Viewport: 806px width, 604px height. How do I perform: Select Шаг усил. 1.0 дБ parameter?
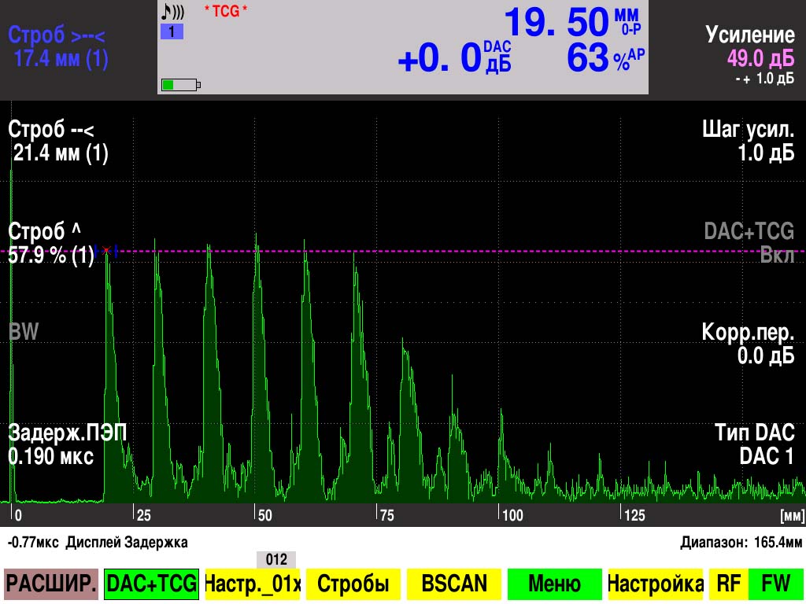[x=748, y=142]
